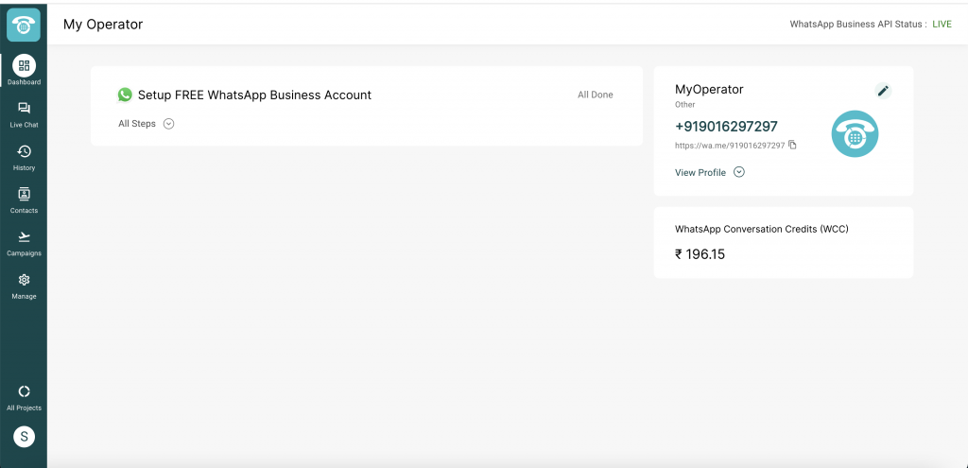Edit the MyOperator profile with pencil icon

pos(884,91)
